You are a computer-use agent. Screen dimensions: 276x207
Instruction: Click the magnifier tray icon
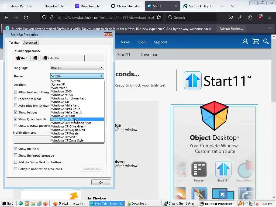point(240,204)
